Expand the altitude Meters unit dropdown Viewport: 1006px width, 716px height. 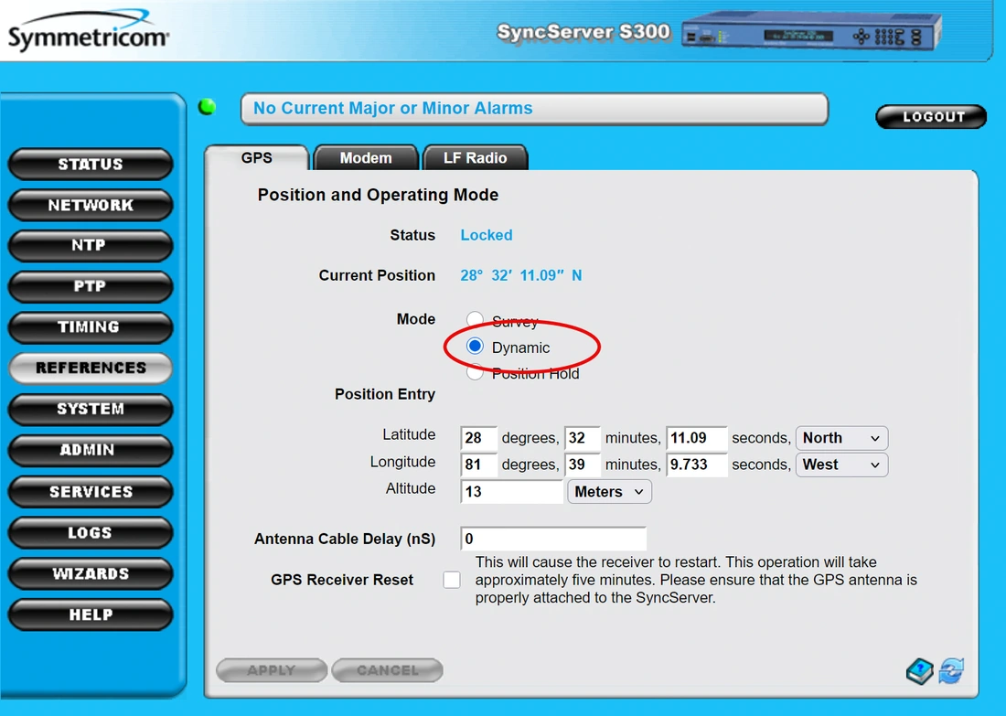pyautogui.click(x=609, y=492)
